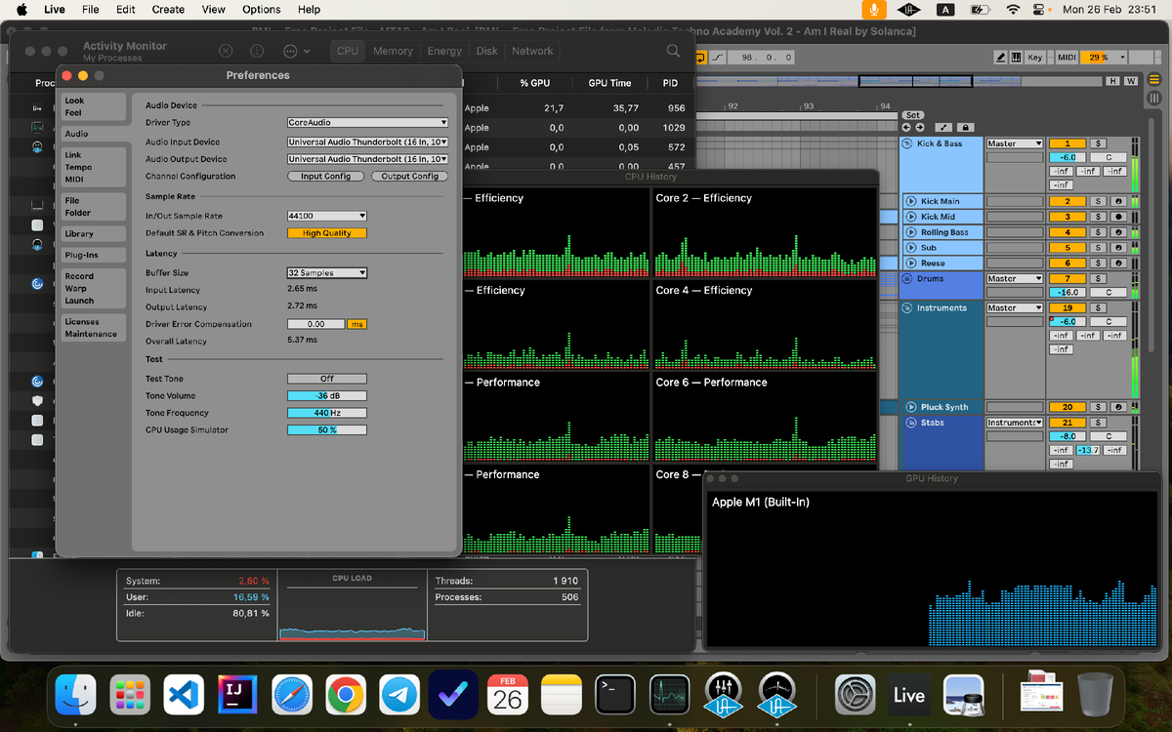Open the Driver Type CoreAudio dropdown
This screenshot has height=732, width=1172.
point(367,122)
